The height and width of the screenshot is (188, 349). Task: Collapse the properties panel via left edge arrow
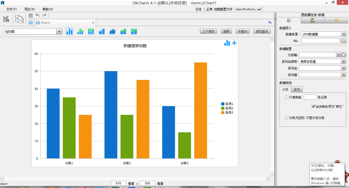(275, 19)
